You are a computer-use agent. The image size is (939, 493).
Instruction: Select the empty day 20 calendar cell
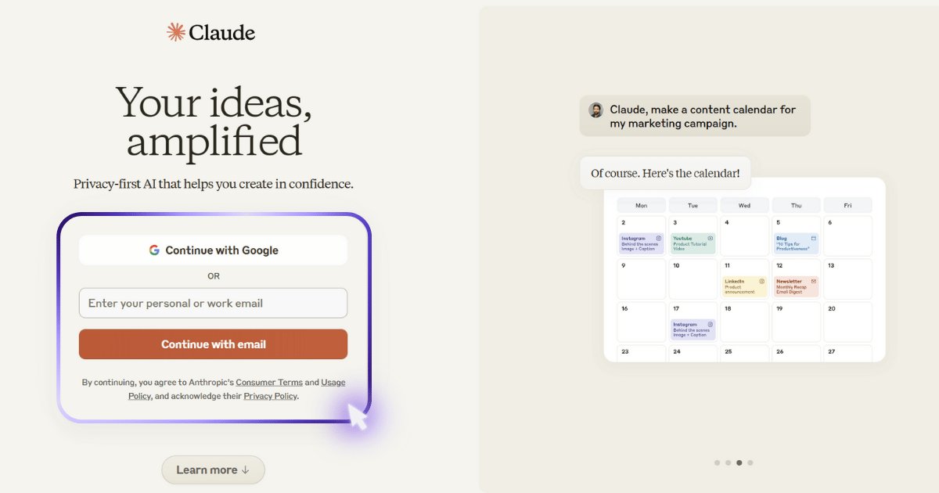point(847,322)
